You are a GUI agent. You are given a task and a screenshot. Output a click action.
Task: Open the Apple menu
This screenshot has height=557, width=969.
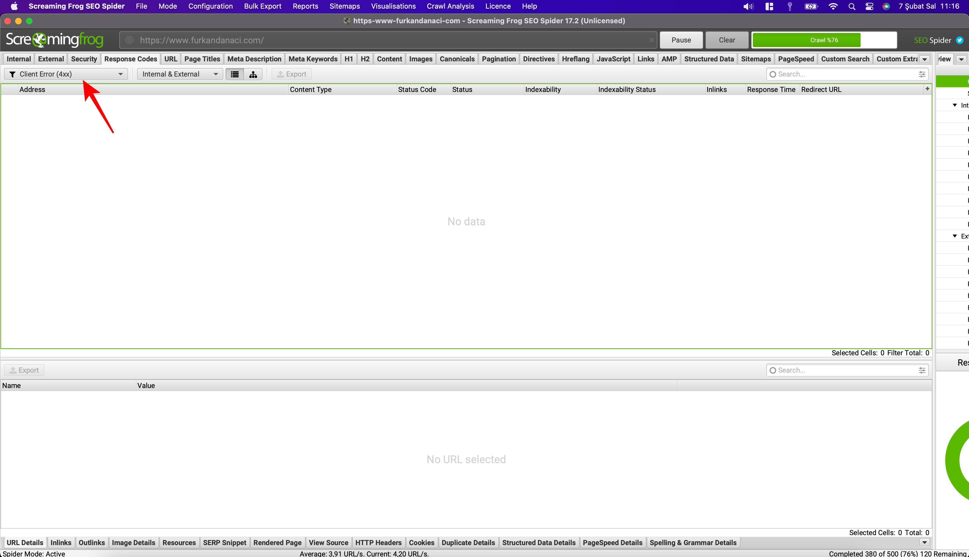pos(14,6)
